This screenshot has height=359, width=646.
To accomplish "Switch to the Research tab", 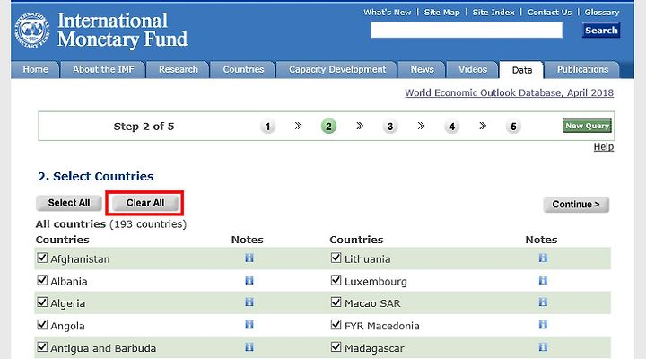I will 179,70.
